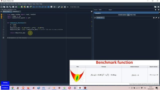Click the symbol finder @ icon
160x90 pixels.
[x=16, y=7]
